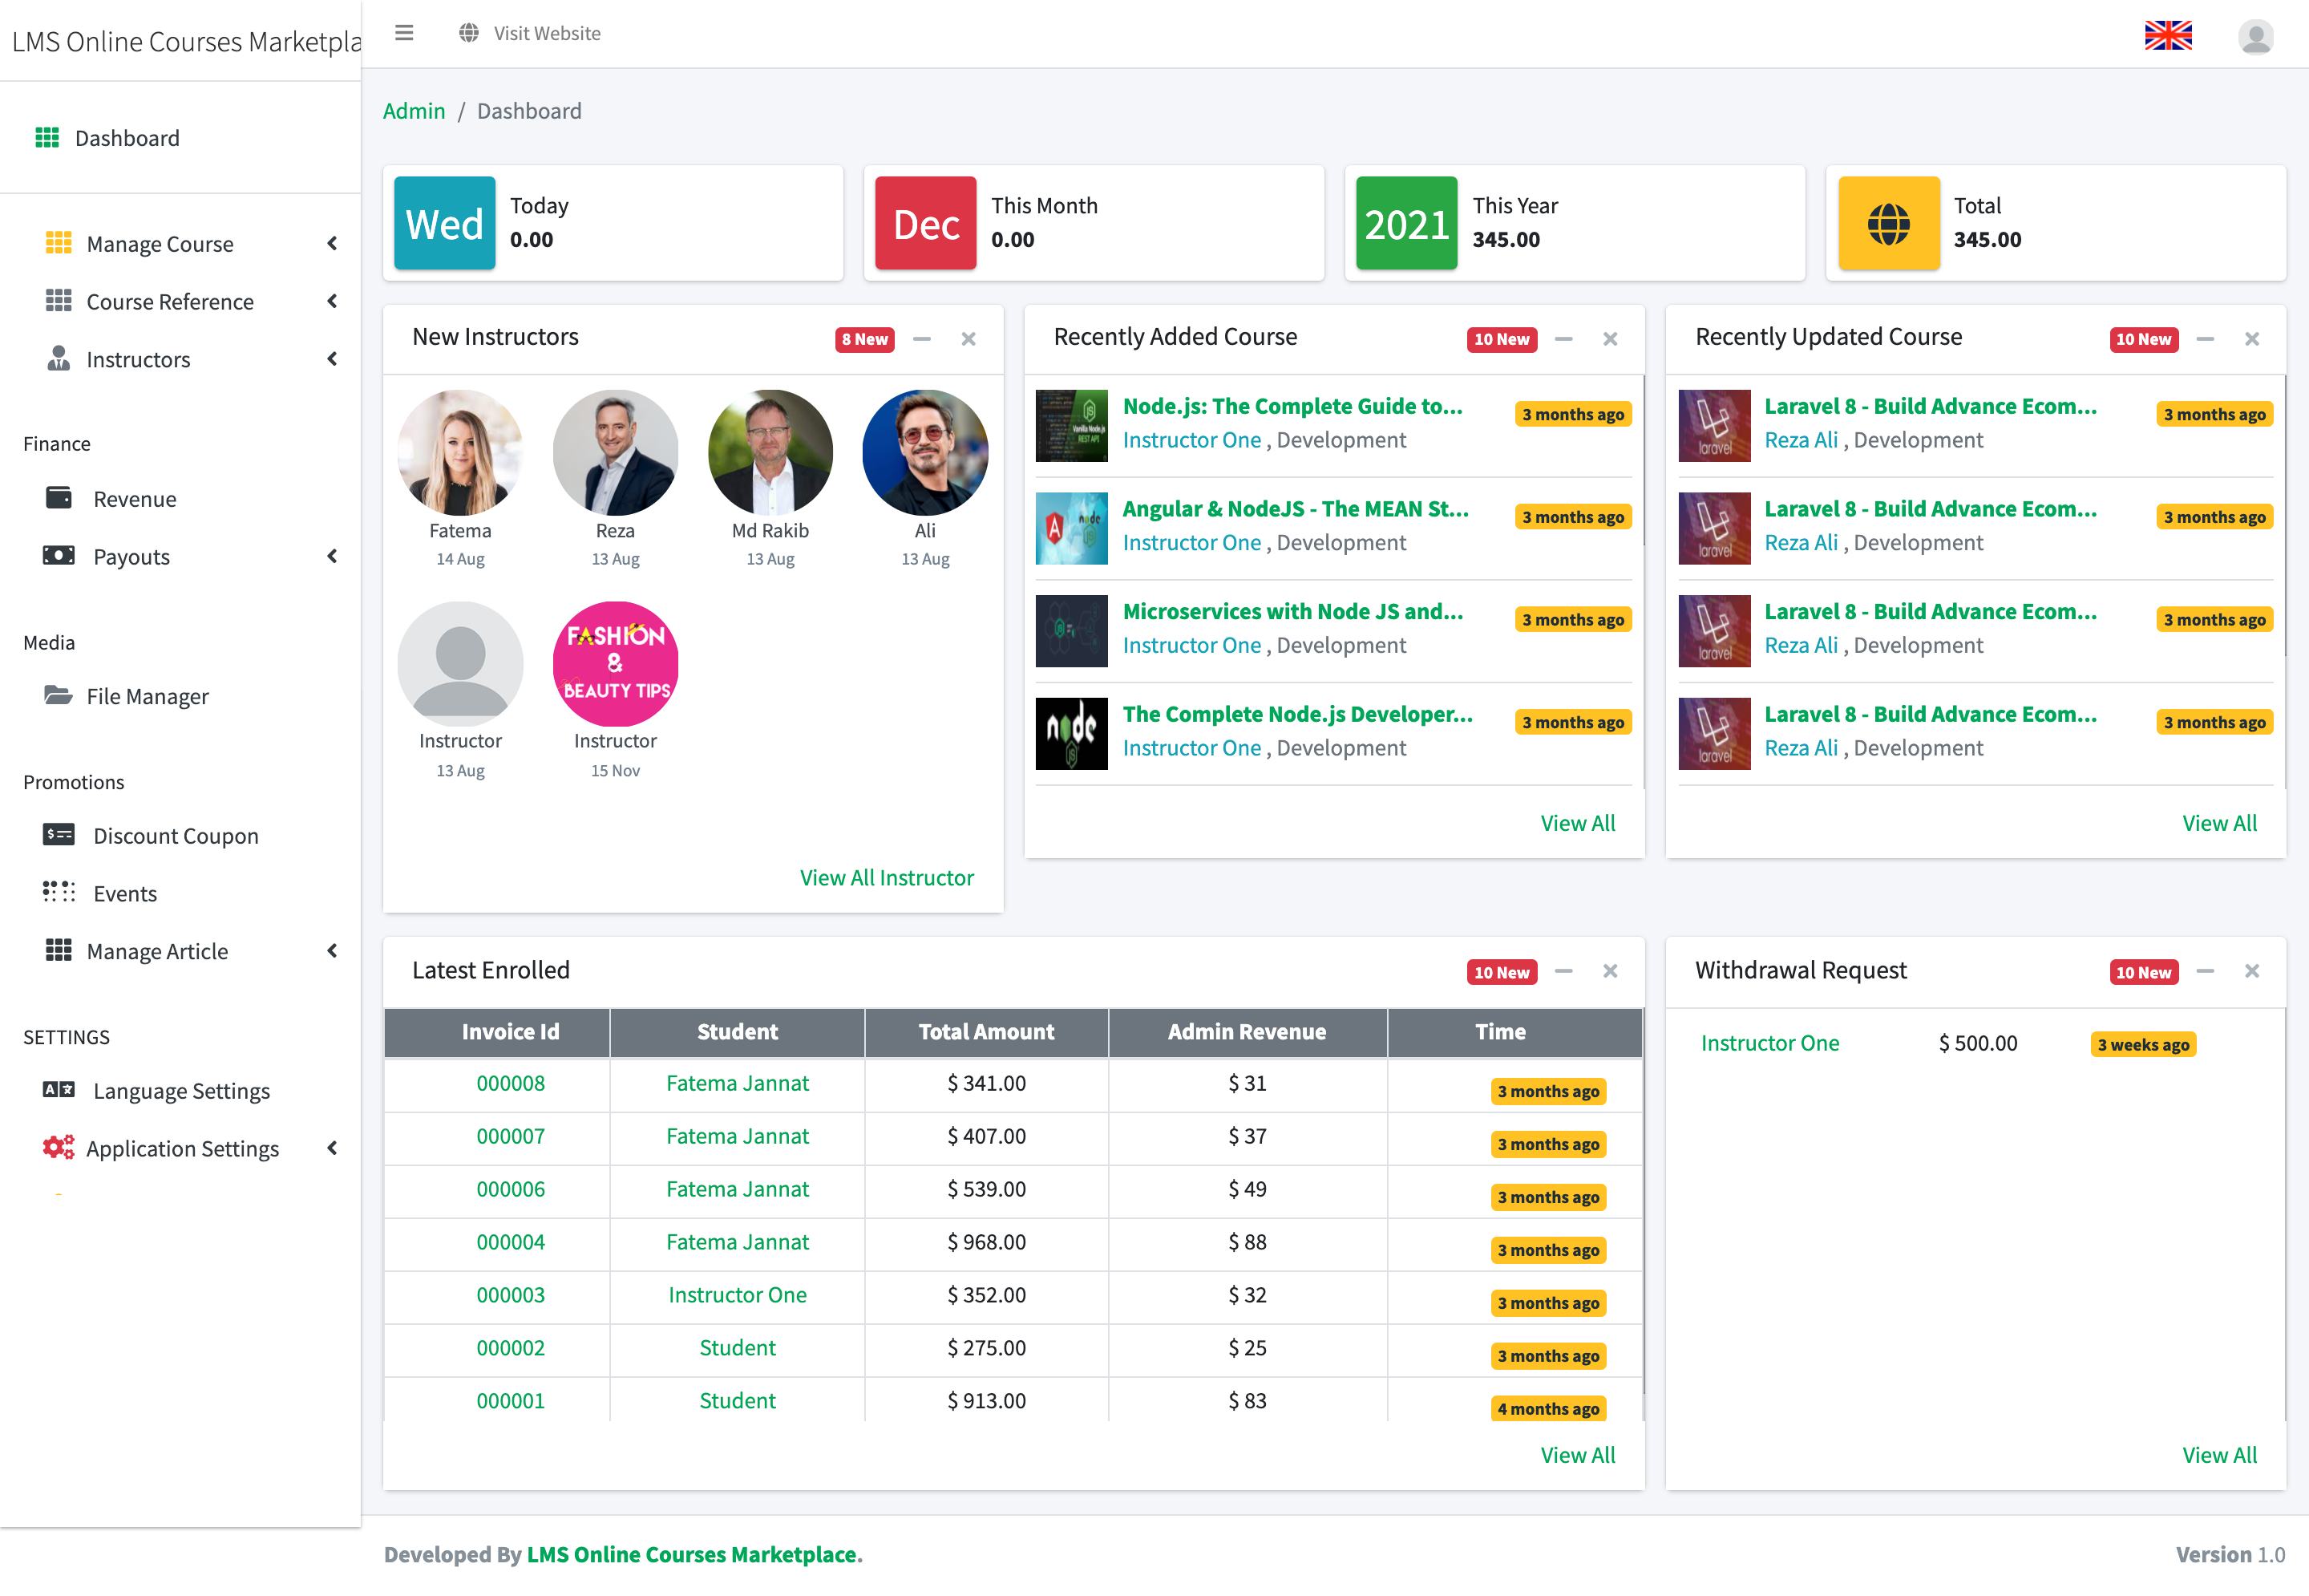Viewport: 2309px width, 1596px height.
Task: Click Fatema's instructor profile photo
Action: point(460,453)
